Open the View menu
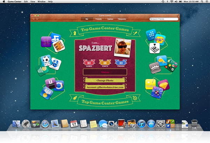The width and height of the screenshot is (210, 143). pyautogui.click(x=33, y=1)
